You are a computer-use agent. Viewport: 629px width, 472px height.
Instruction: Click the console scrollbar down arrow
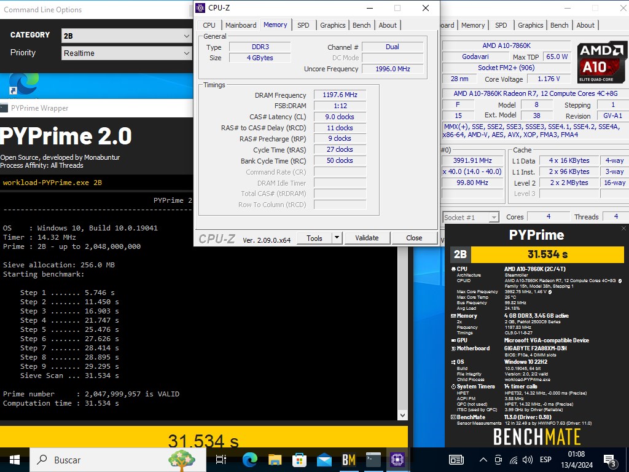coord(403,415)
